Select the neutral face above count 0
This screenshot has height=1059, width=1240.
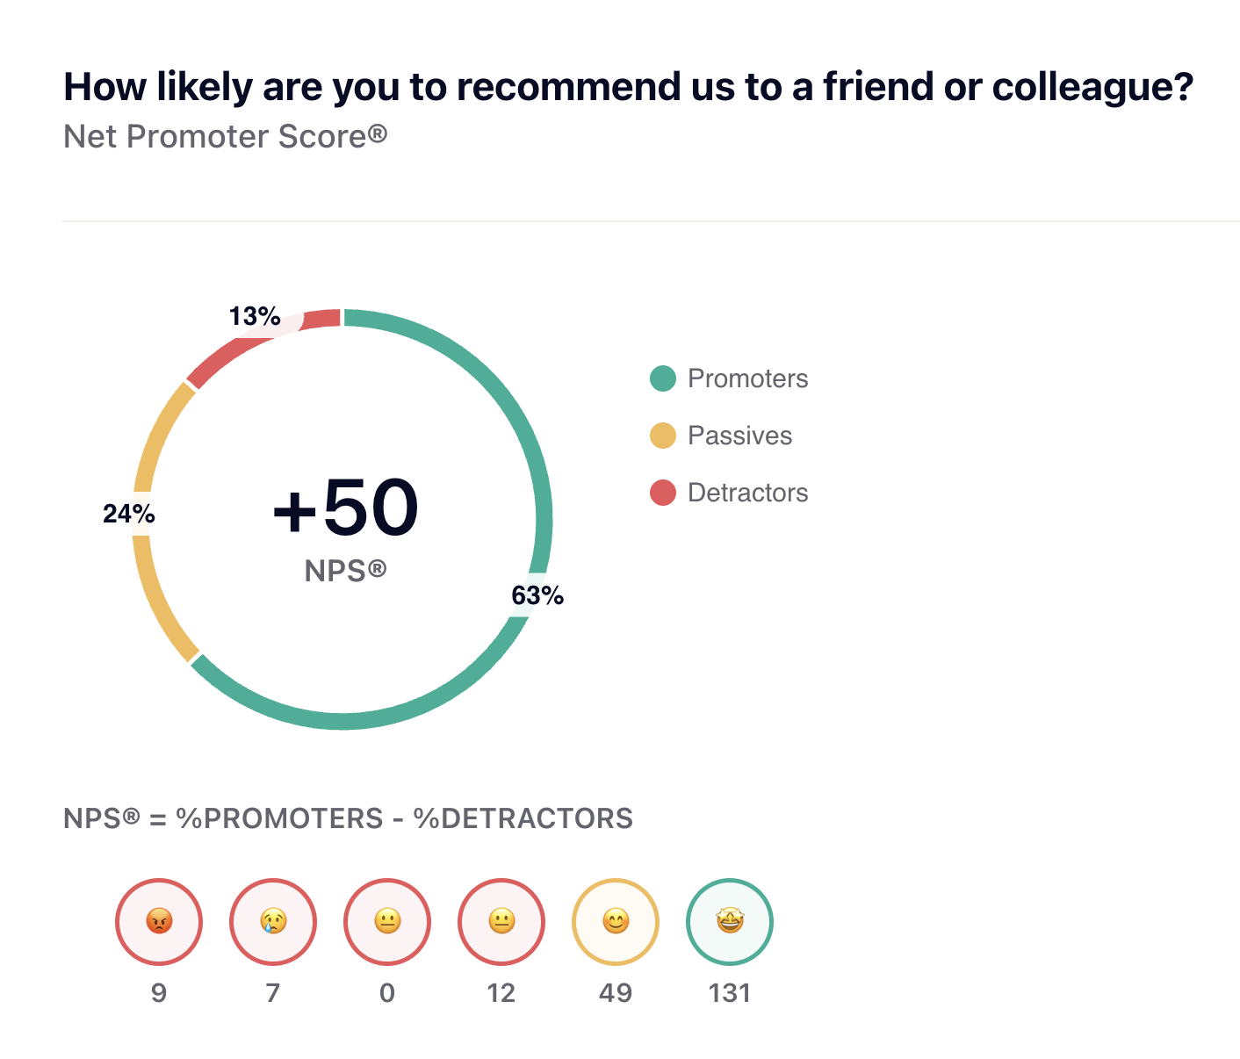387,922
